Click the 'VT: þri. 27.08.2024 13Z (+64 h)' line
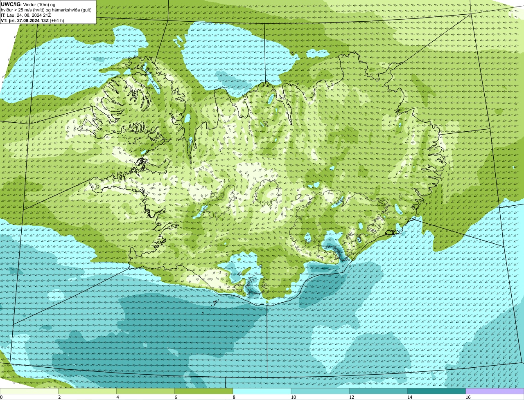 coord(33,20)
